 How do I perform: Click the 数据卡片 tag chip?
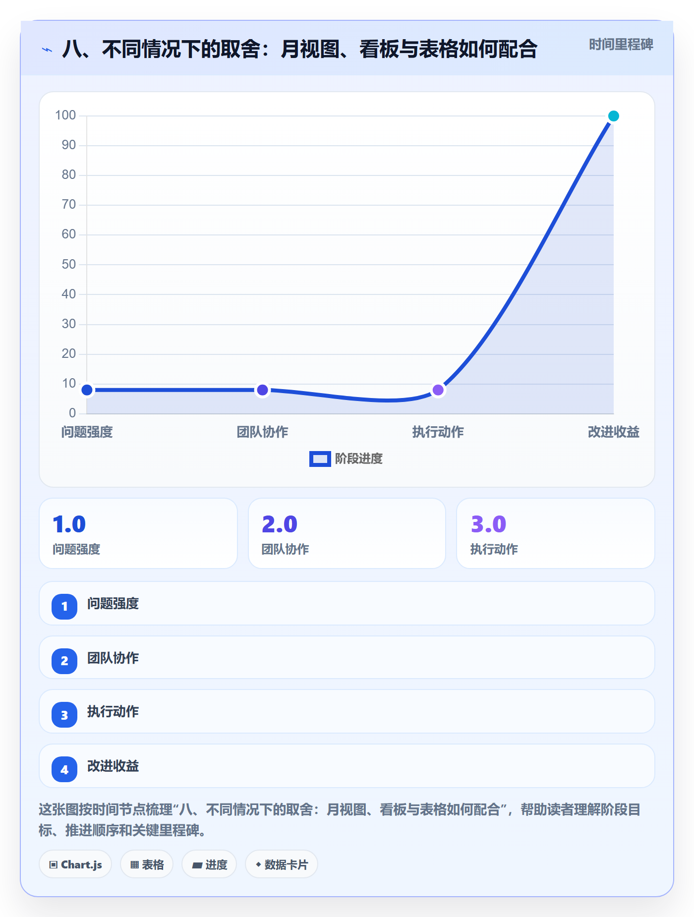click(282, 864)
